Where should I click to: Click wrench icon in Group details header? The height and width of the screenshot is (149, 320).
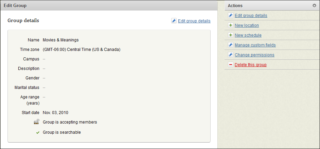pos(174,21)
